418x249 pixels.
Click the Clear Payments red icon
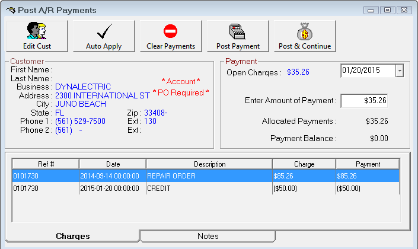click(171, 31)
